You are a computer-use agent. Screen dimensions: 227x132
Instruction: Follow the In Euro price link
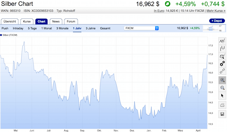(159, 11)
